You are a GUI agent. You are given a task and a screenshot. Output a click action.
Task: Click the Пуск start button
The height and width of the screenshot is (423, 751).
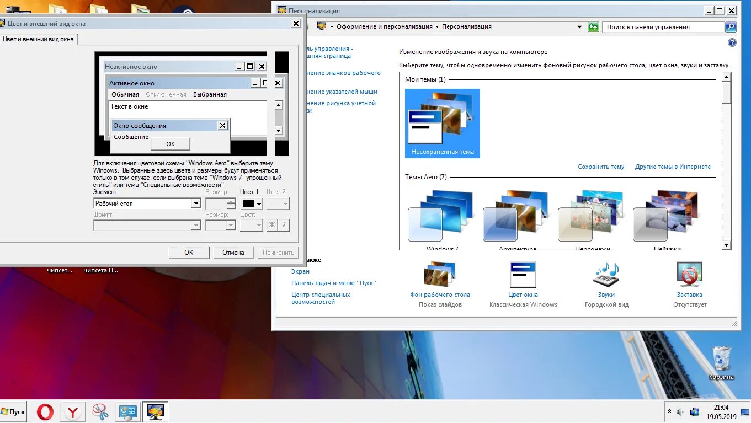(13, 412)
